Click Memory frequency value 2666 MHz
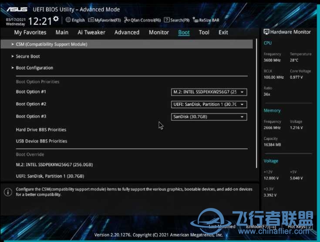The height and width of the screenshot is (242, 320). tap(272, 128)
